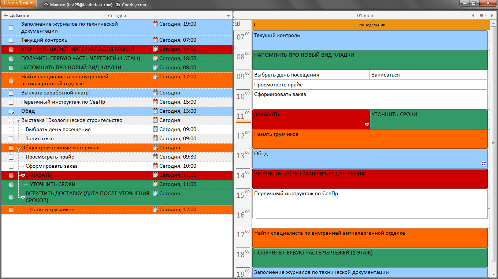498x279 pixels.
Task: Select НАПОМНИТЬ ПРО НОВЫЙ ВИД КЛАДКИ calendar block
Action: (x=370, y=60)
